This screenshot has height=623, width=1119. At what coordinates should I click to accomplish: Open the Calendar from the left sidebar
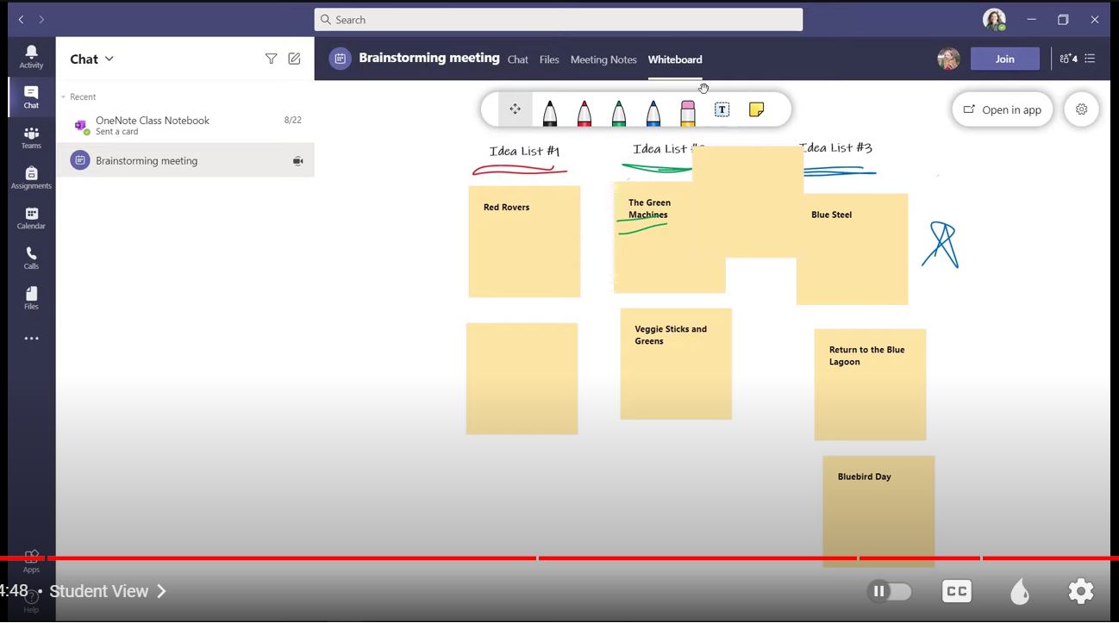pyautogui.click(x=31, y=217)
